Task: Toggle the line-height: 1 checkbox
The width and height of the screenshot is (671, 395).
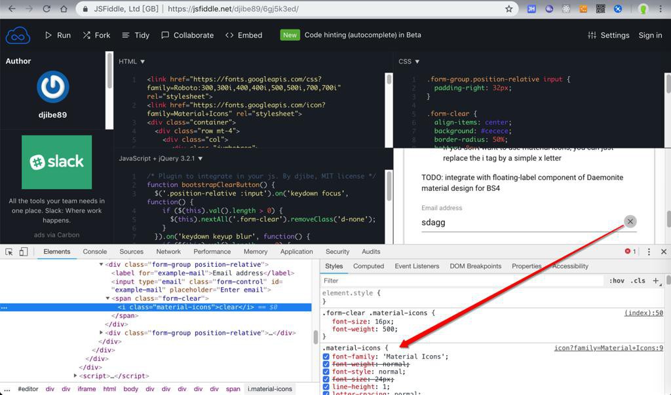Action: 326,386
